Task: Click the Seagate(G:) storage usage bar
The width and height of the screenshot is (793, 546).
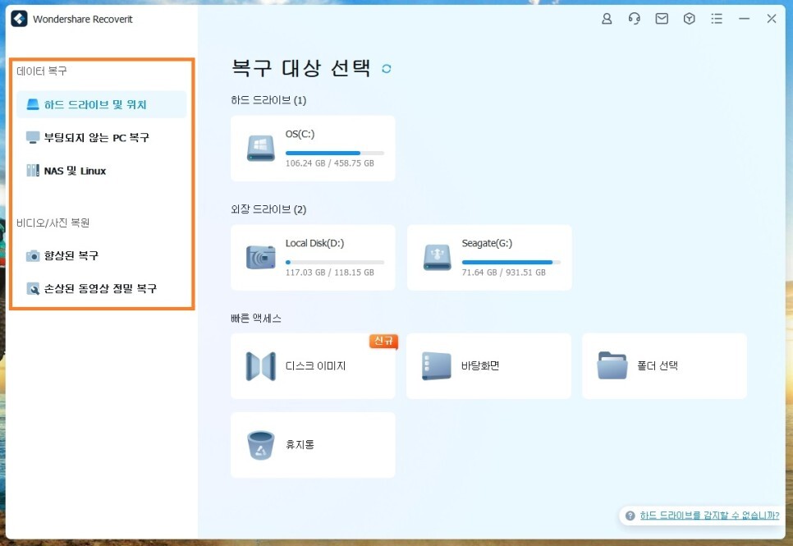Action: [511, 262]
